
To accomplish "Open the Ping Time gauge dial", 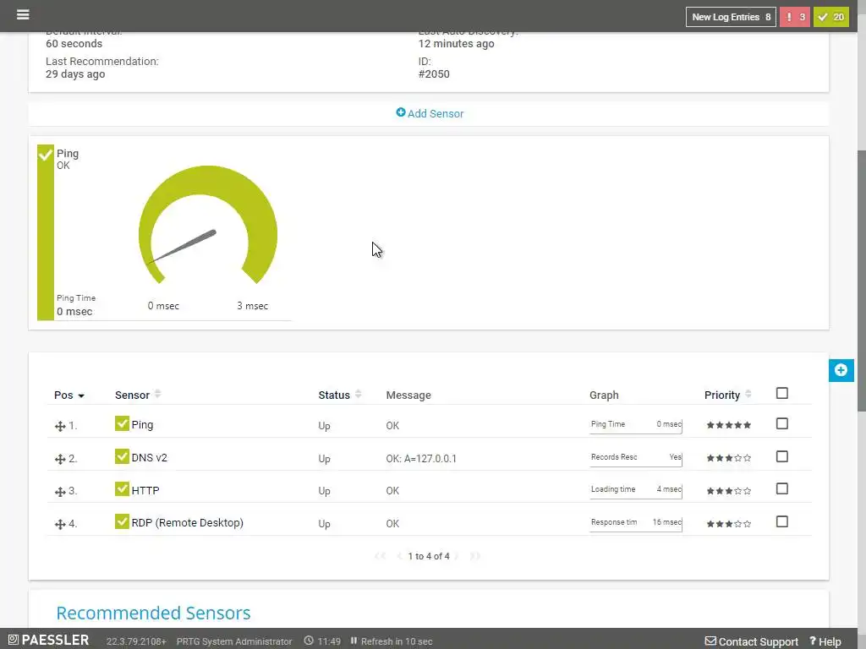I will point(208,225).
